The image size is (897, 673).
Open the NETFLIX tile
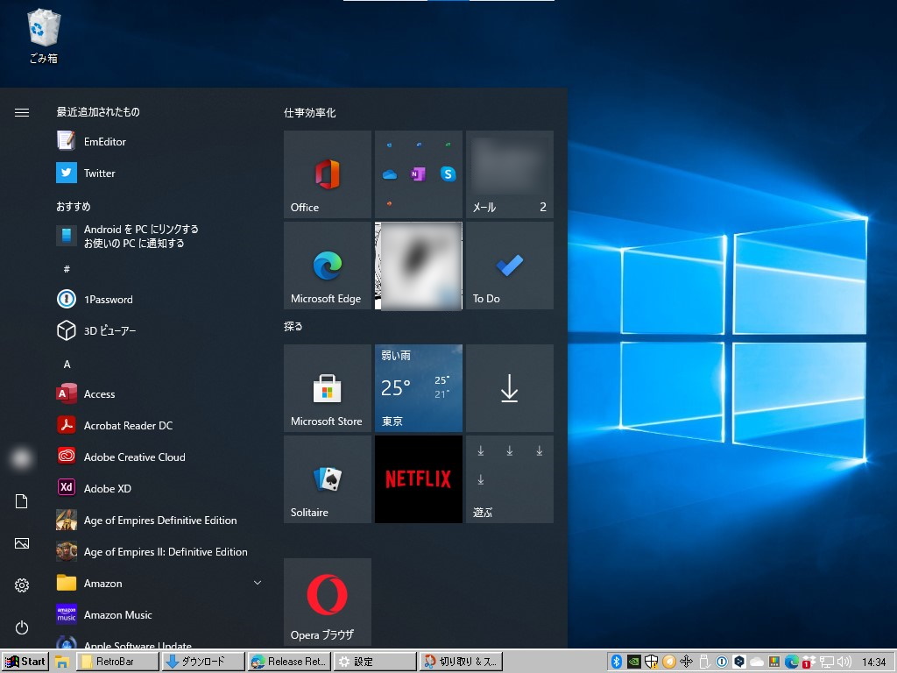pyautogui.click(x=418, y=479)
